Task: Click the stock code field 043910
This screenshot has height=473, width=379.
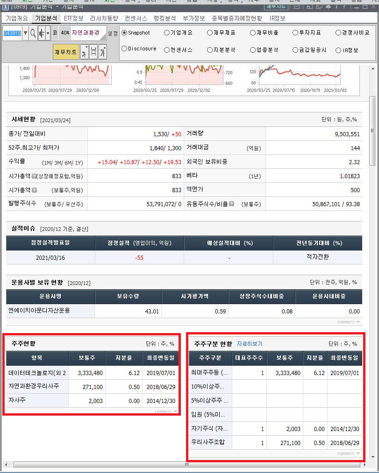Action: (13, 33)
